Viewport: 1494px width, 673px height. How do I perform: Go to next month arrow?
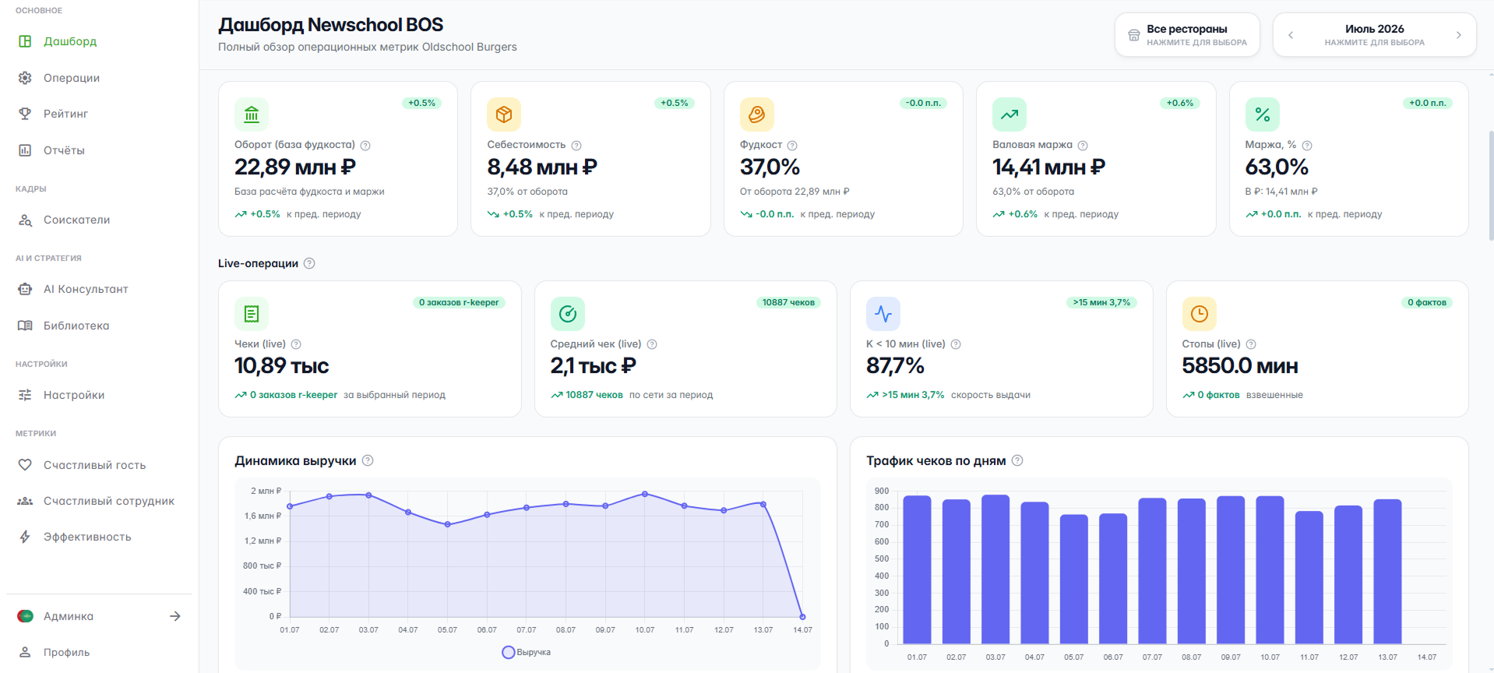tap(1459, 35)
